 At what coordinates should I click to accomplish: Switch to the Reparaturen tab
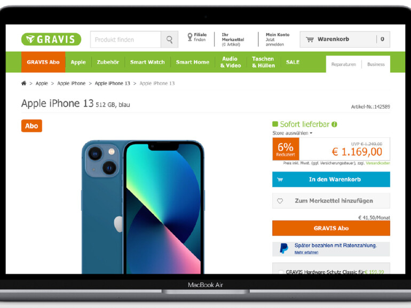click(x=343, y=64)
